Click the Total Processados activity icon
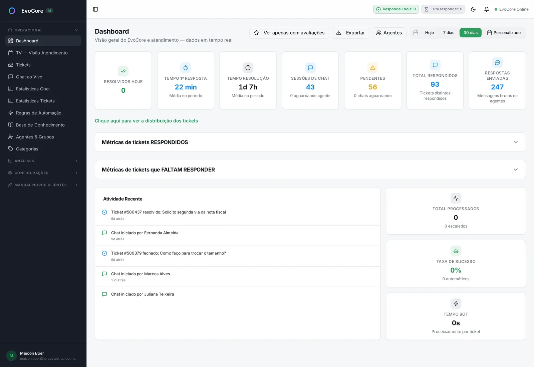 click(456, 198)
